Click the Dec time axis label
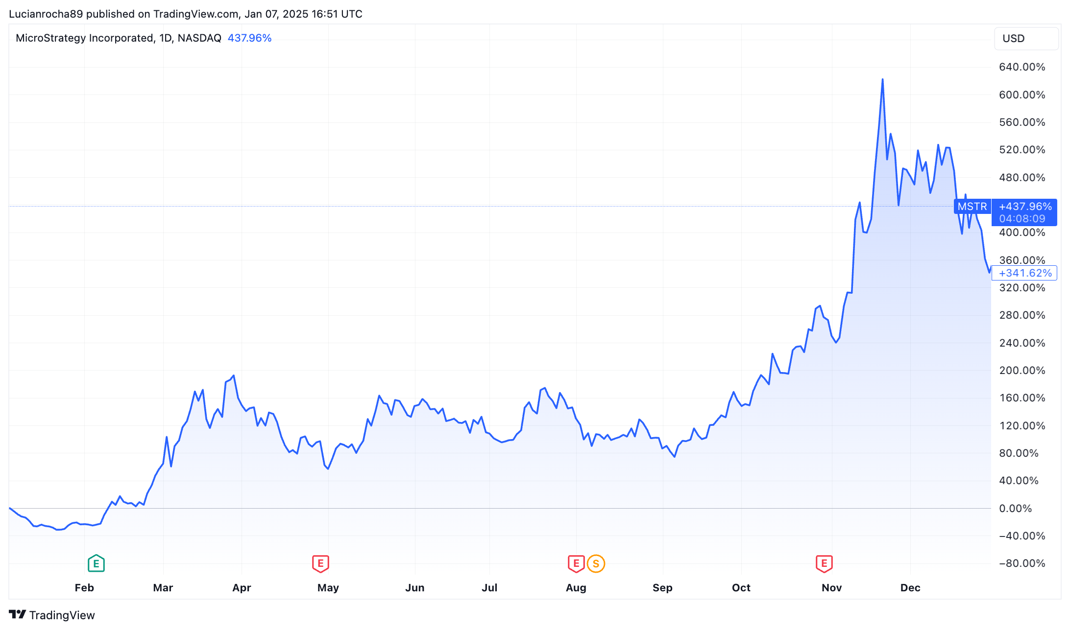This screenshot has height=630, width=1070. pos(910,588)
